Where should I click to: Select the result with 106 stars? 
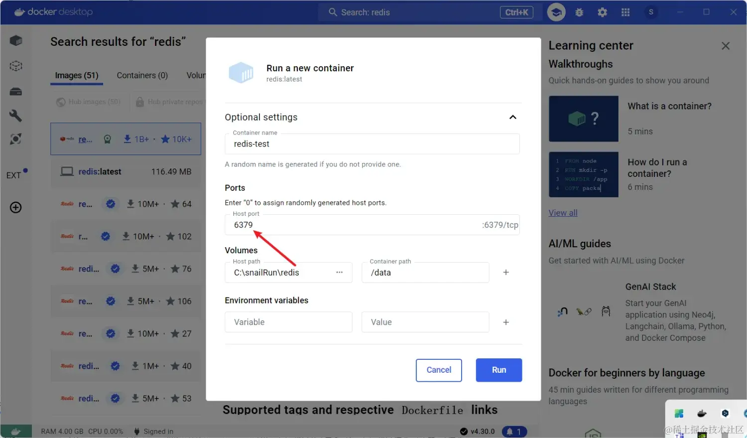[125, 301]
